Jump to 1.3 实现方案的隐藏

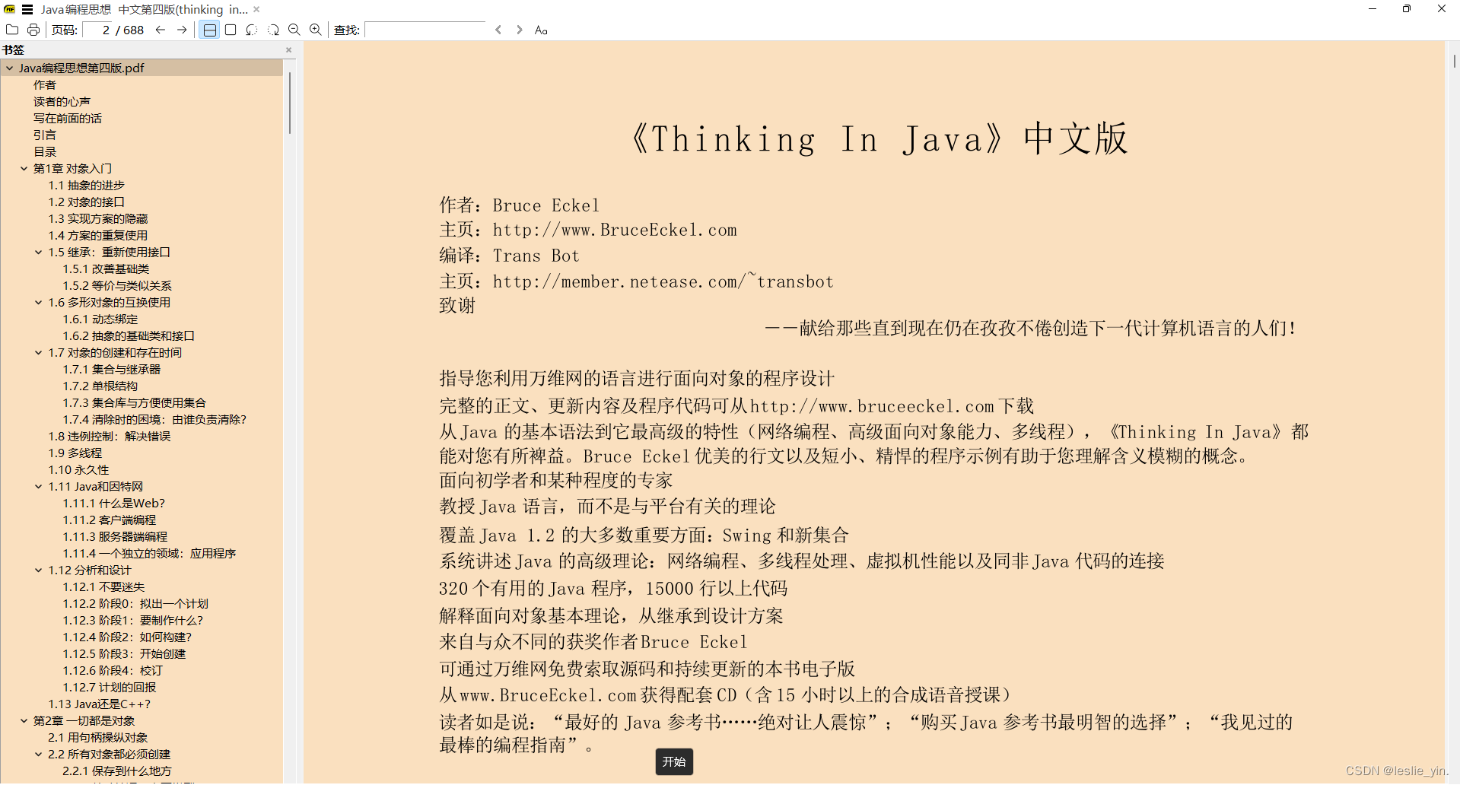(x=98, y=218)
